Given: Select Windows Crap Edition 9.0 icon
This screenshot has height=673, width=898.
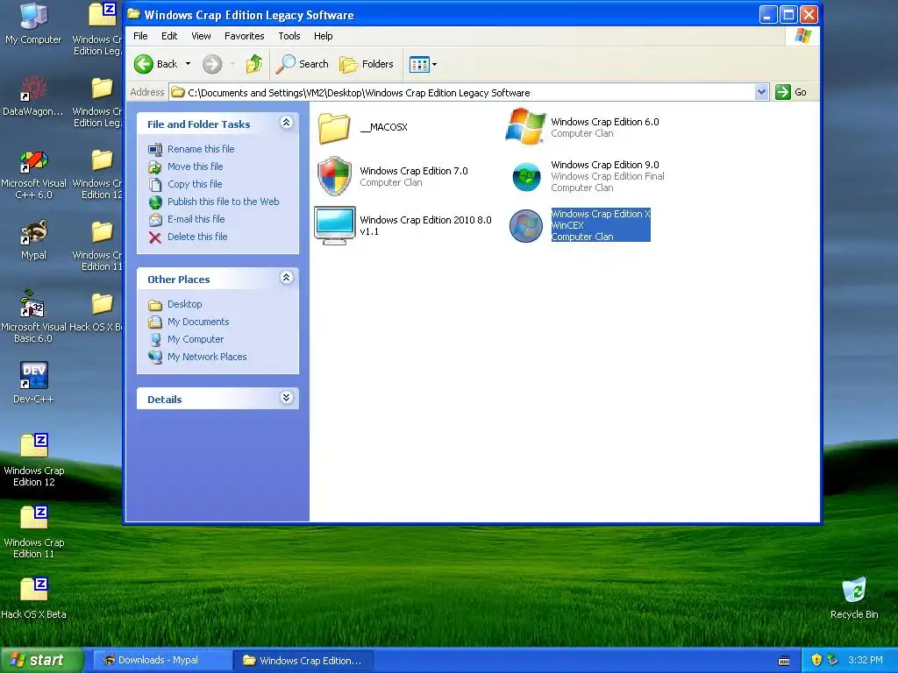Looking at the screenshot, I should click(x=526, y=177).
